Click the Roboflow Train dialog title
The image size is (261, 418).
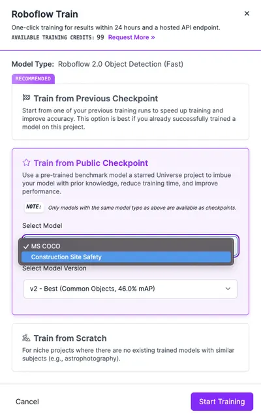point(45,14)
